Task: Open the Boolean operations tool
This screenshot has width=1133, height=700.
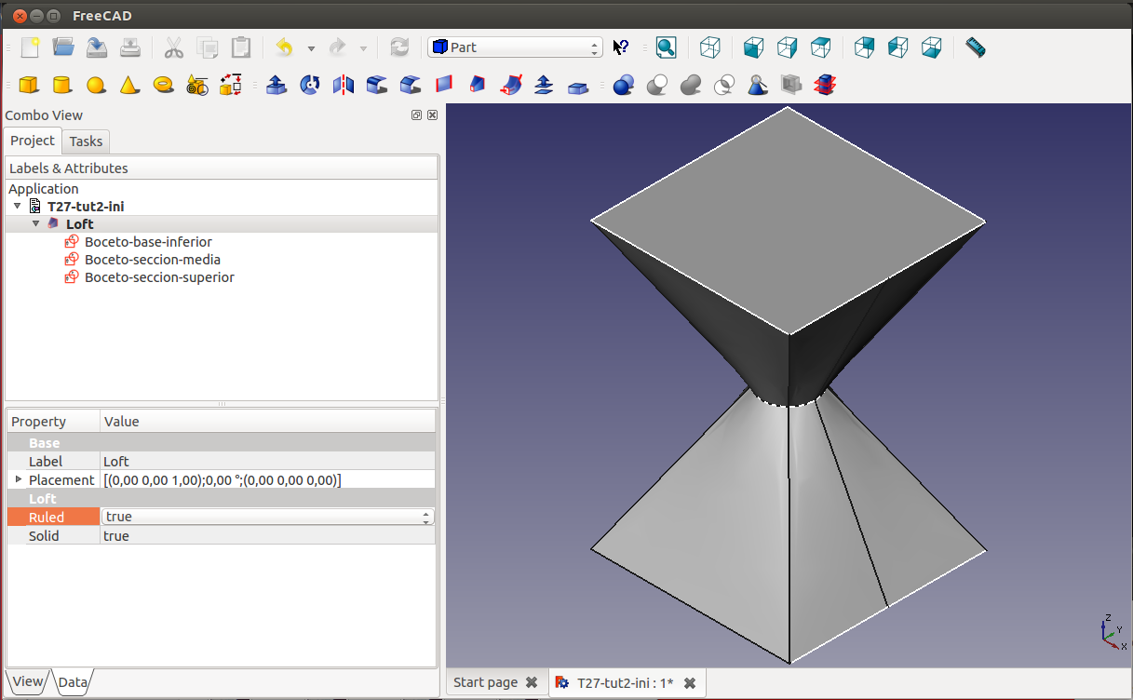Action: point(624,85)
